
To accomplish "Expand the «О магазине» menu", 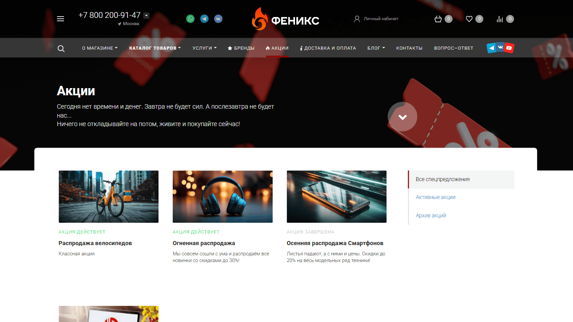I will tap(99, 48).
